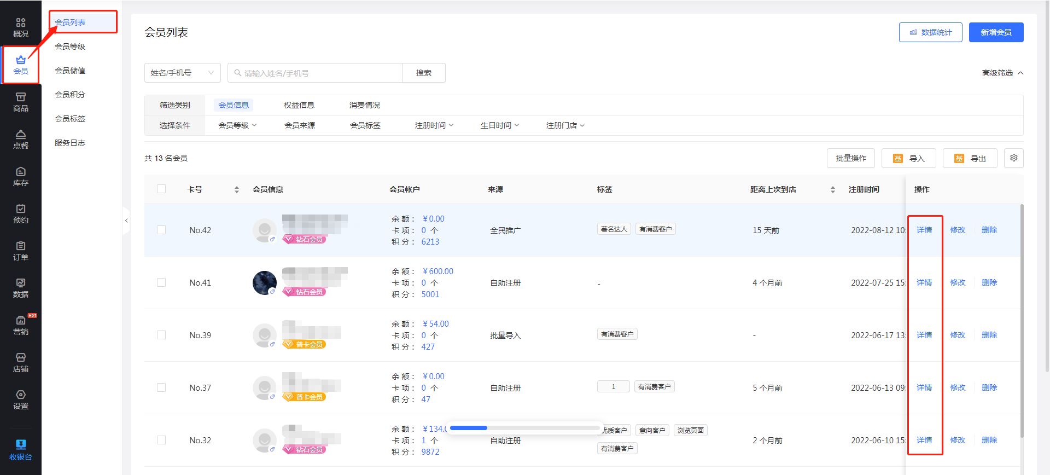Viewport: 1050px width, 475px height.
Task: Click the 导出 button
Action: tap(970, 158)
